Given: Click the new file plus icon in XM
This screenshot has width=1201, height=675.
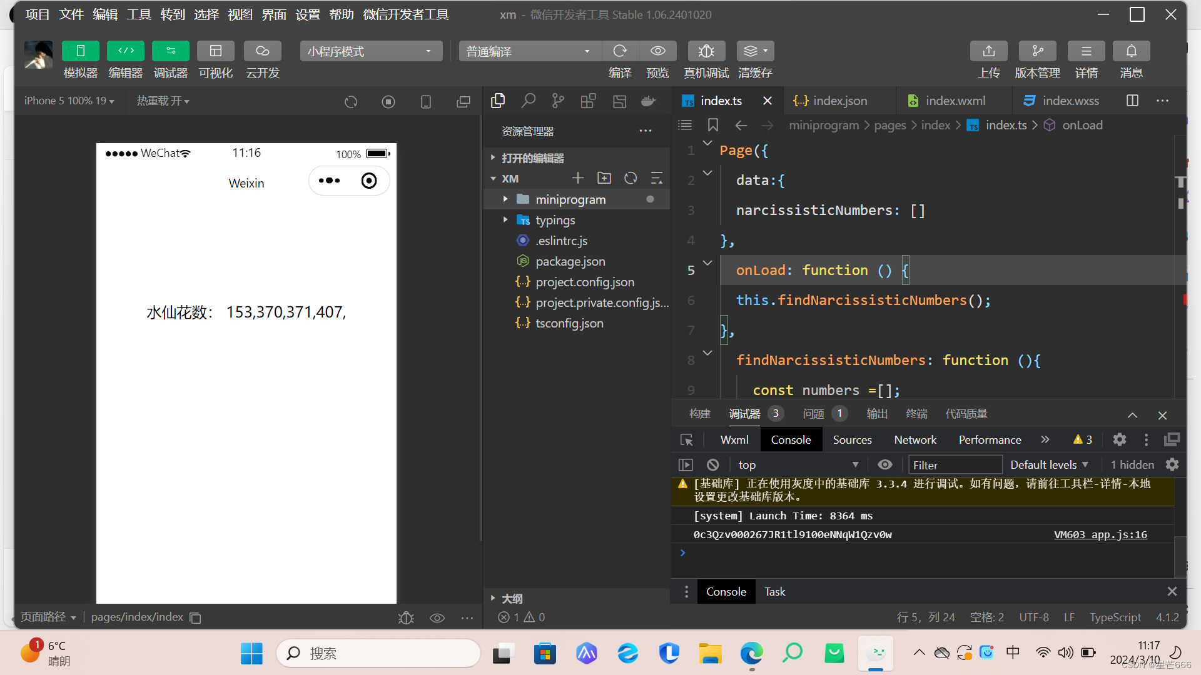Looking at the screenshot, I should coord(577,179).
